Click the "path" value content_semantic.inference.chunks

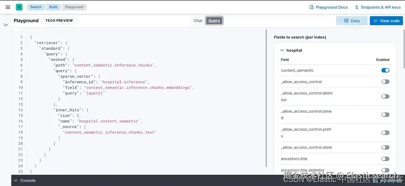tap(114, 65)
